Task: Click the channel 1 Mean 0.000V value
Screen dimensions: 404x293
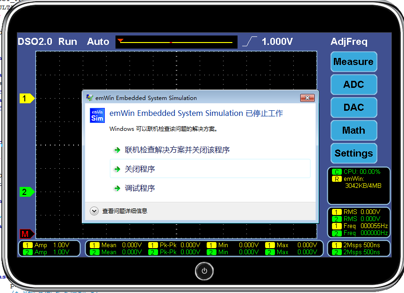Action: [132, 245]
